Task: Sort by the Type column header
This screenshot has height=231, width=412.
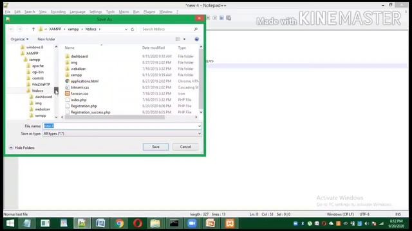Action: tap(182, 47)
